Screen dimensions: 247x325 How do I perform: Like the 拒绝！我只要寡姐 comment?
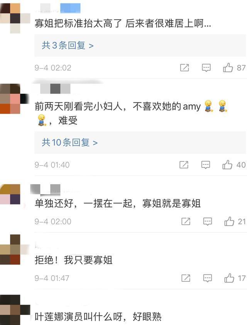pyautogui.click(x=229, y=278)
